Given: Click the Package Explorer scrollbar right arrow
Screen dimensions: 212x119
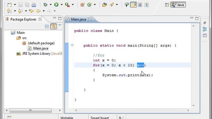Looking at the screenshot, I should coord(60,110).
